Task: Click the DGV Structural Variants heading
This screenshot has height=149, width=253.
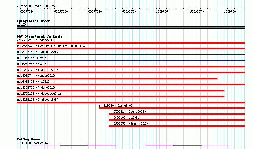Action: (40, 36)
